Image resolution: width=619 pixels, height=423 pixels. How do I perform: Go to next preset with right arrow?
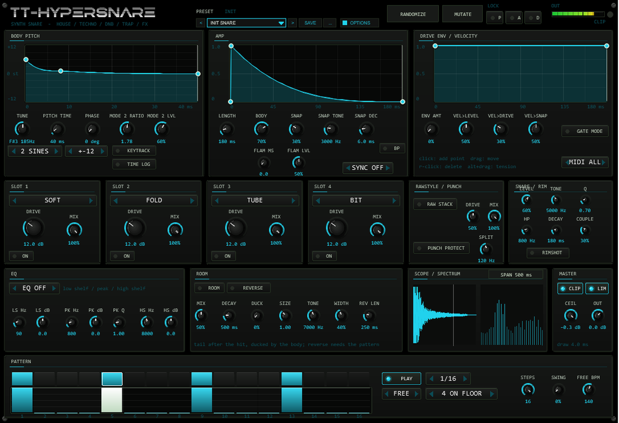pos(292,23)
